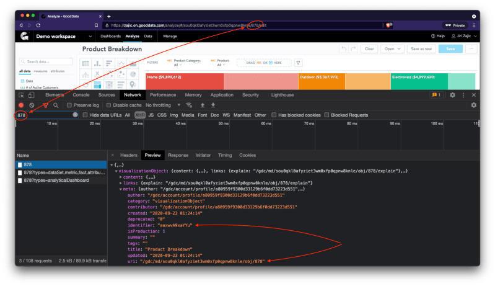Screen dimensions: 495x286
Task: Select the combo chart visualization icon
Action: point(85,74)
